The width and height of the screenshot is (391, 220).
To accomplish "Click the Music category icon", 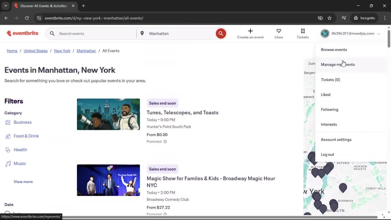I will pos(8,163).
